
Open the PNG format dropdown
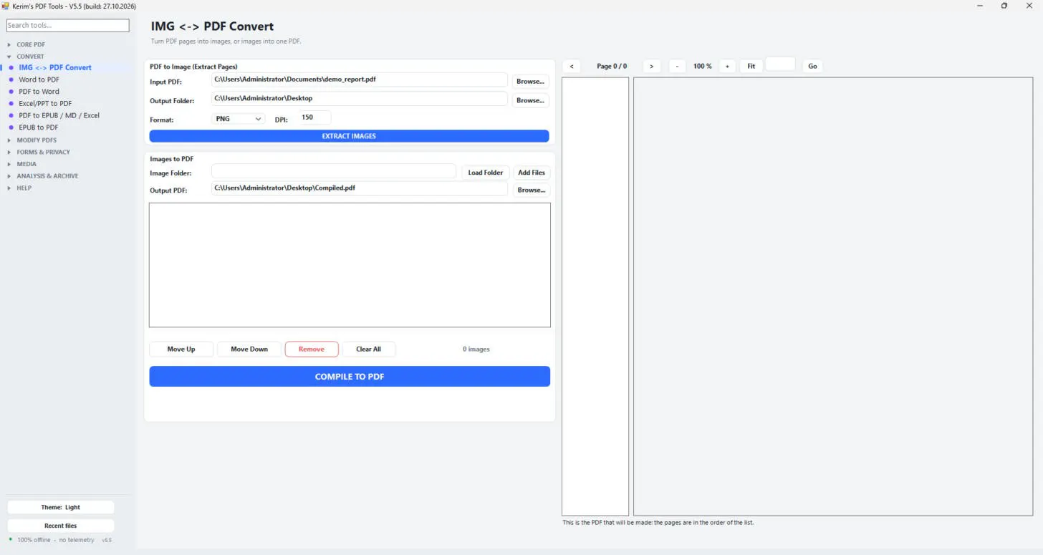click(x=239, y=119)
